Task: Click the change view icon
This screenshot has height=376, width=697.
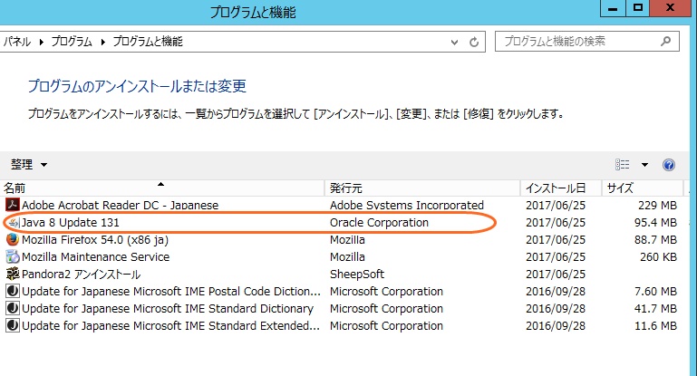Action: pyautogui.click(x=623, y=165)
